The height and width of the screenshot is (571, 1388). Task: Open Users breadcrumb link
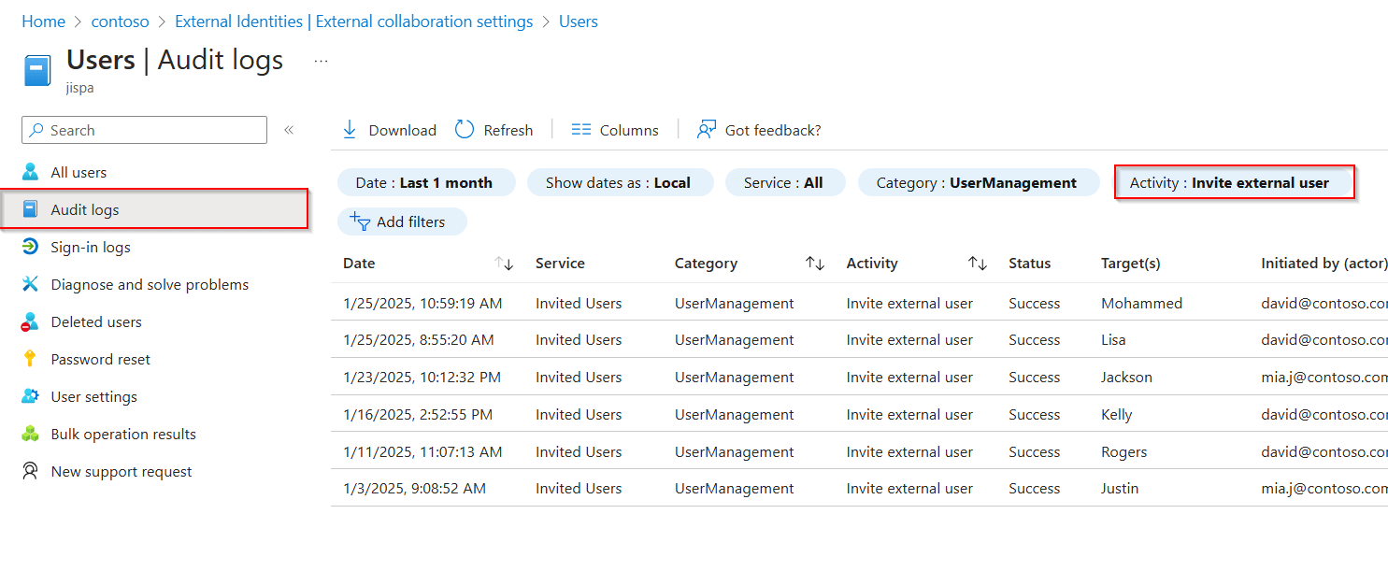579,21
